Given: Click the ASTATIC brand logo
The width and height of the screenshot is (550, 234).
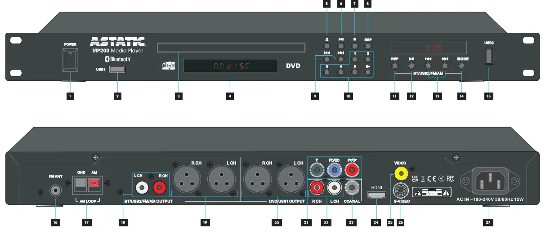Looking at the screenshot, I should (x=117, y=42).
